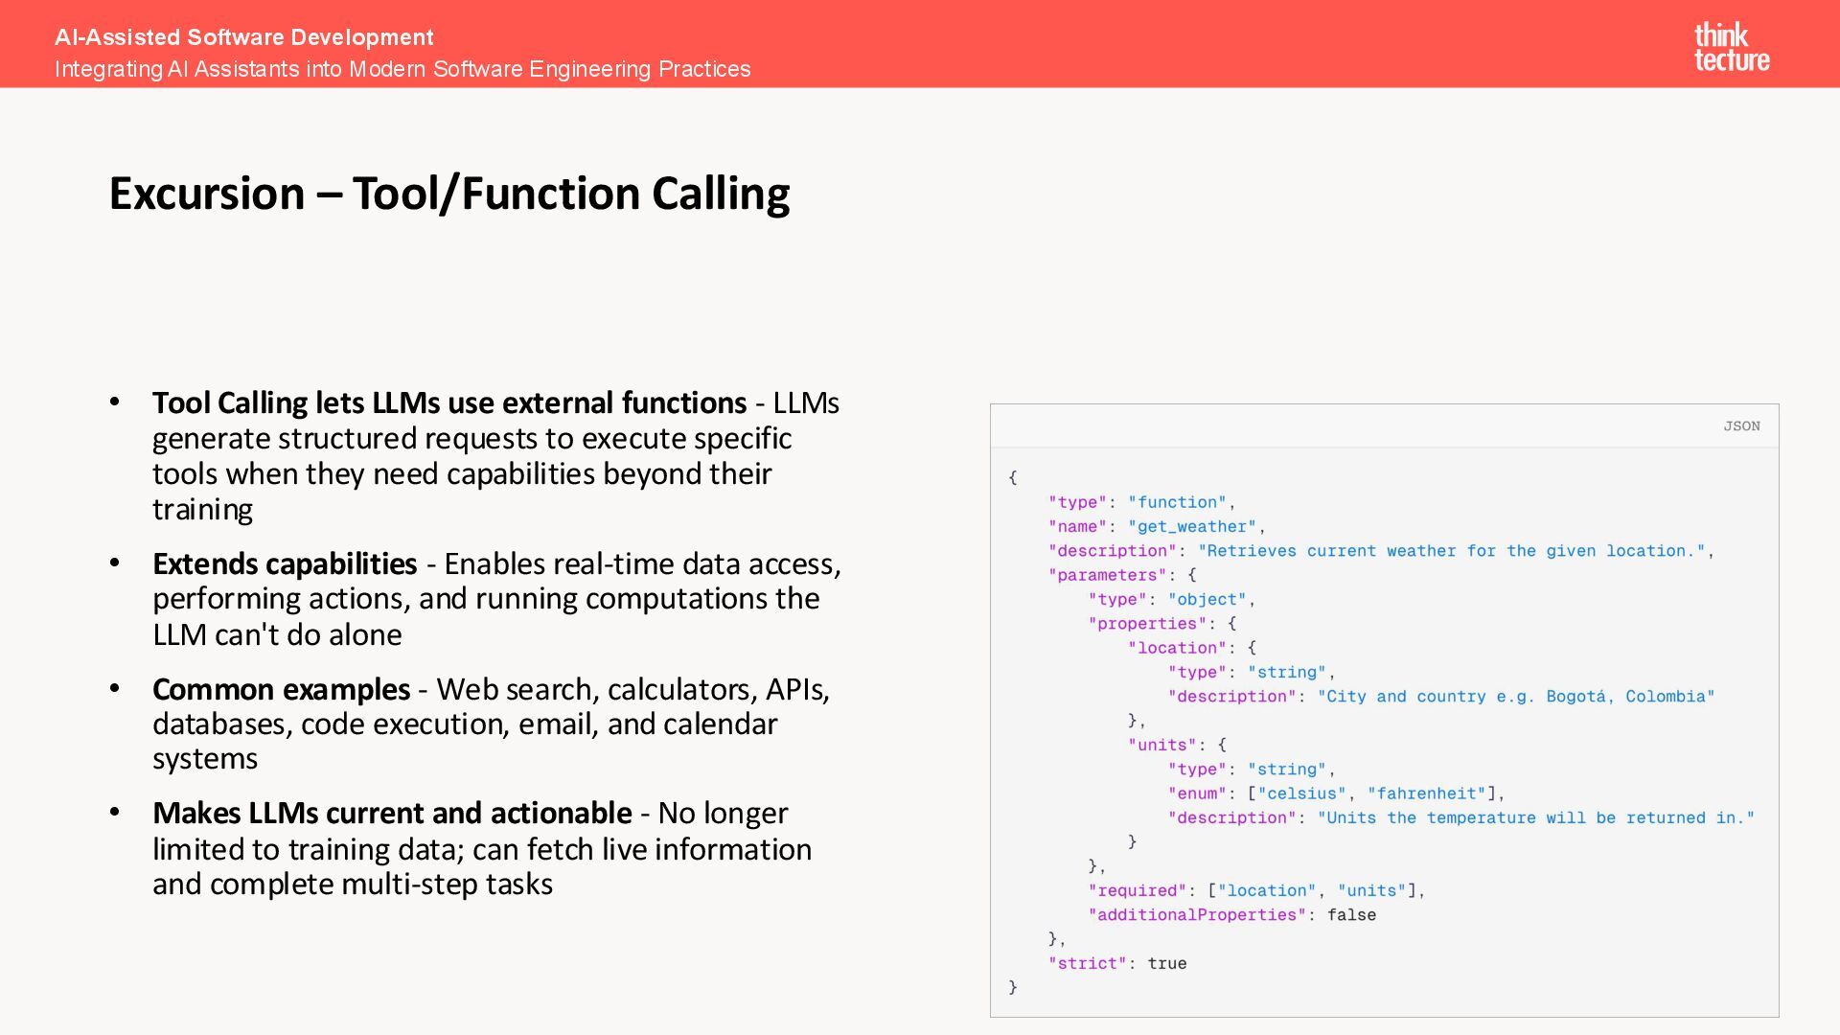Click the "celsius" enum value
The height and width of the screenshot is (1035, 1840).
1301,793
